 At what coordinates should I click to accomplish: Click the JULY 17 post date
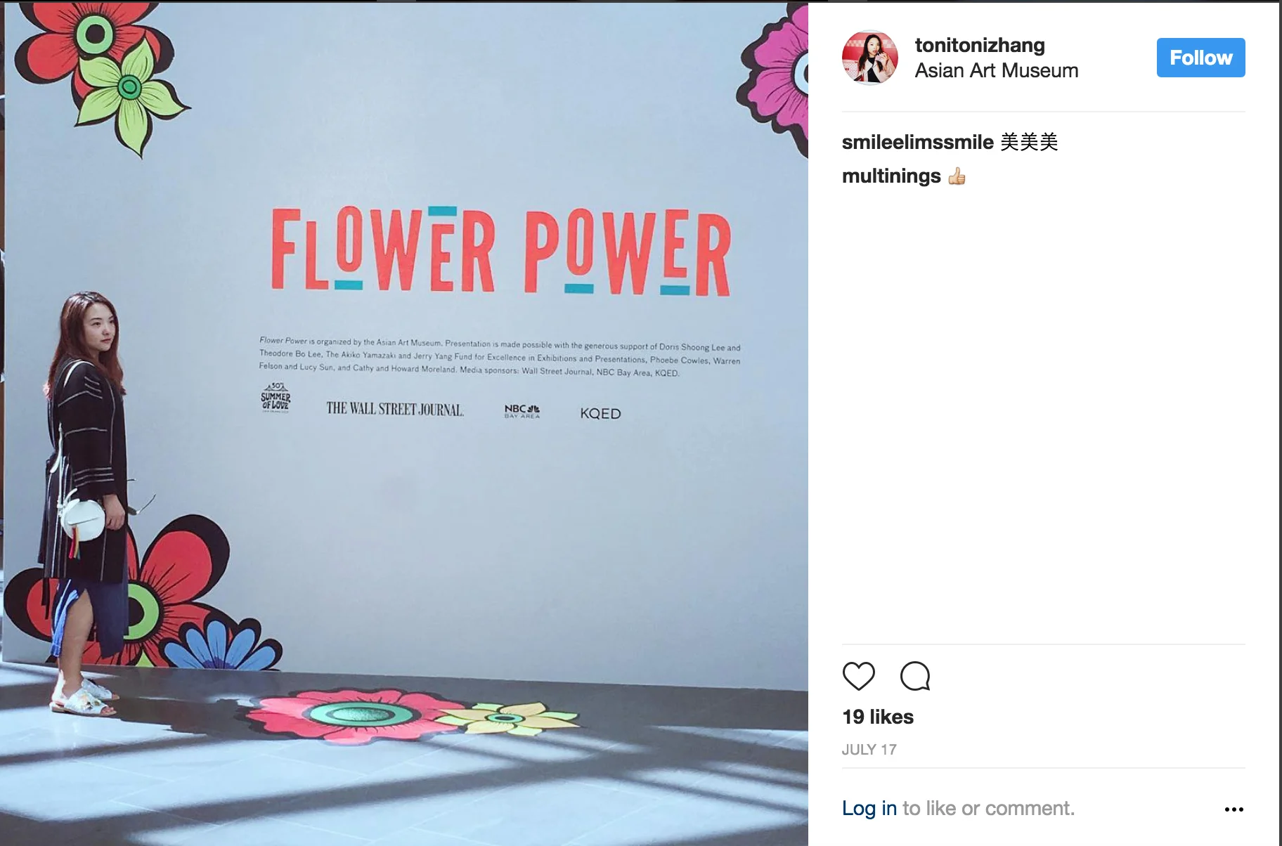coord(869,750)
